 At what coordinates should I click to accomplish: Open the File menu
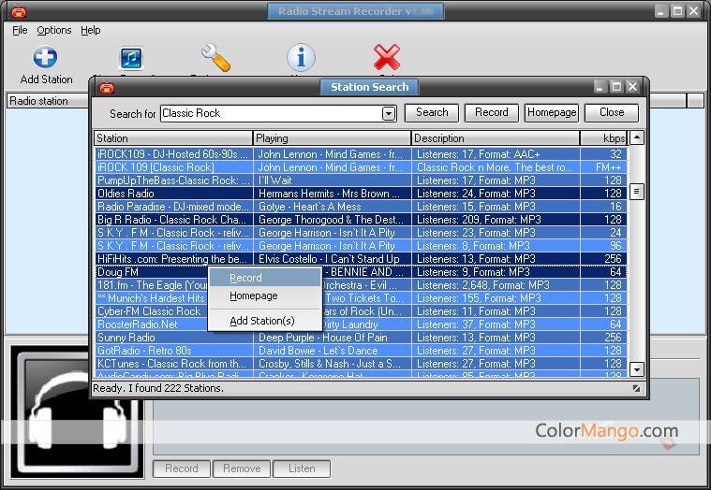coord(20,30)
